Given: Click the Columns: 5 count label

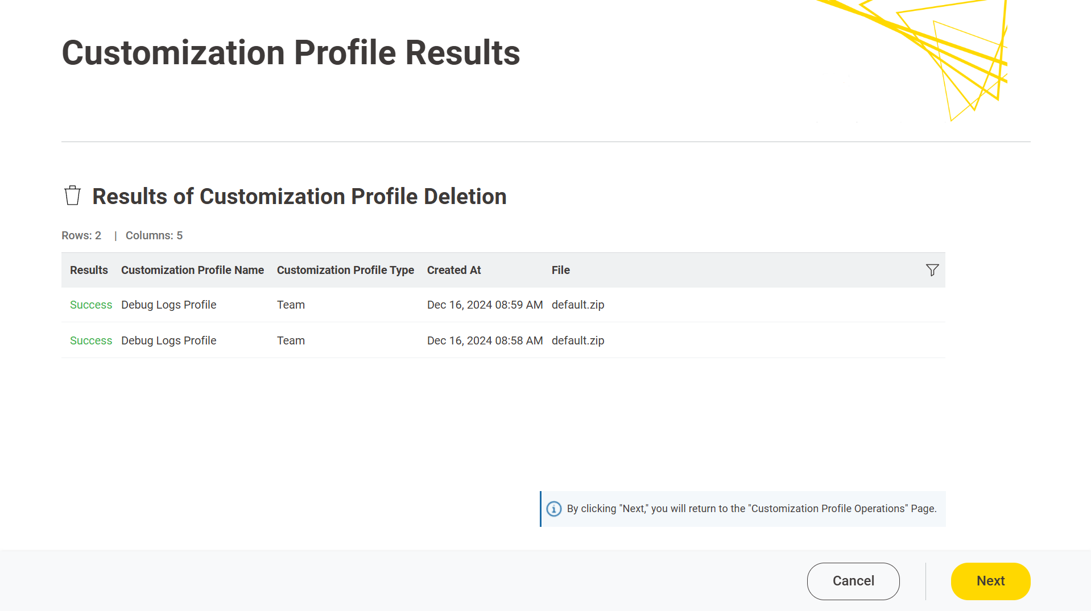Looking at the screenshot, I should 154,235.
